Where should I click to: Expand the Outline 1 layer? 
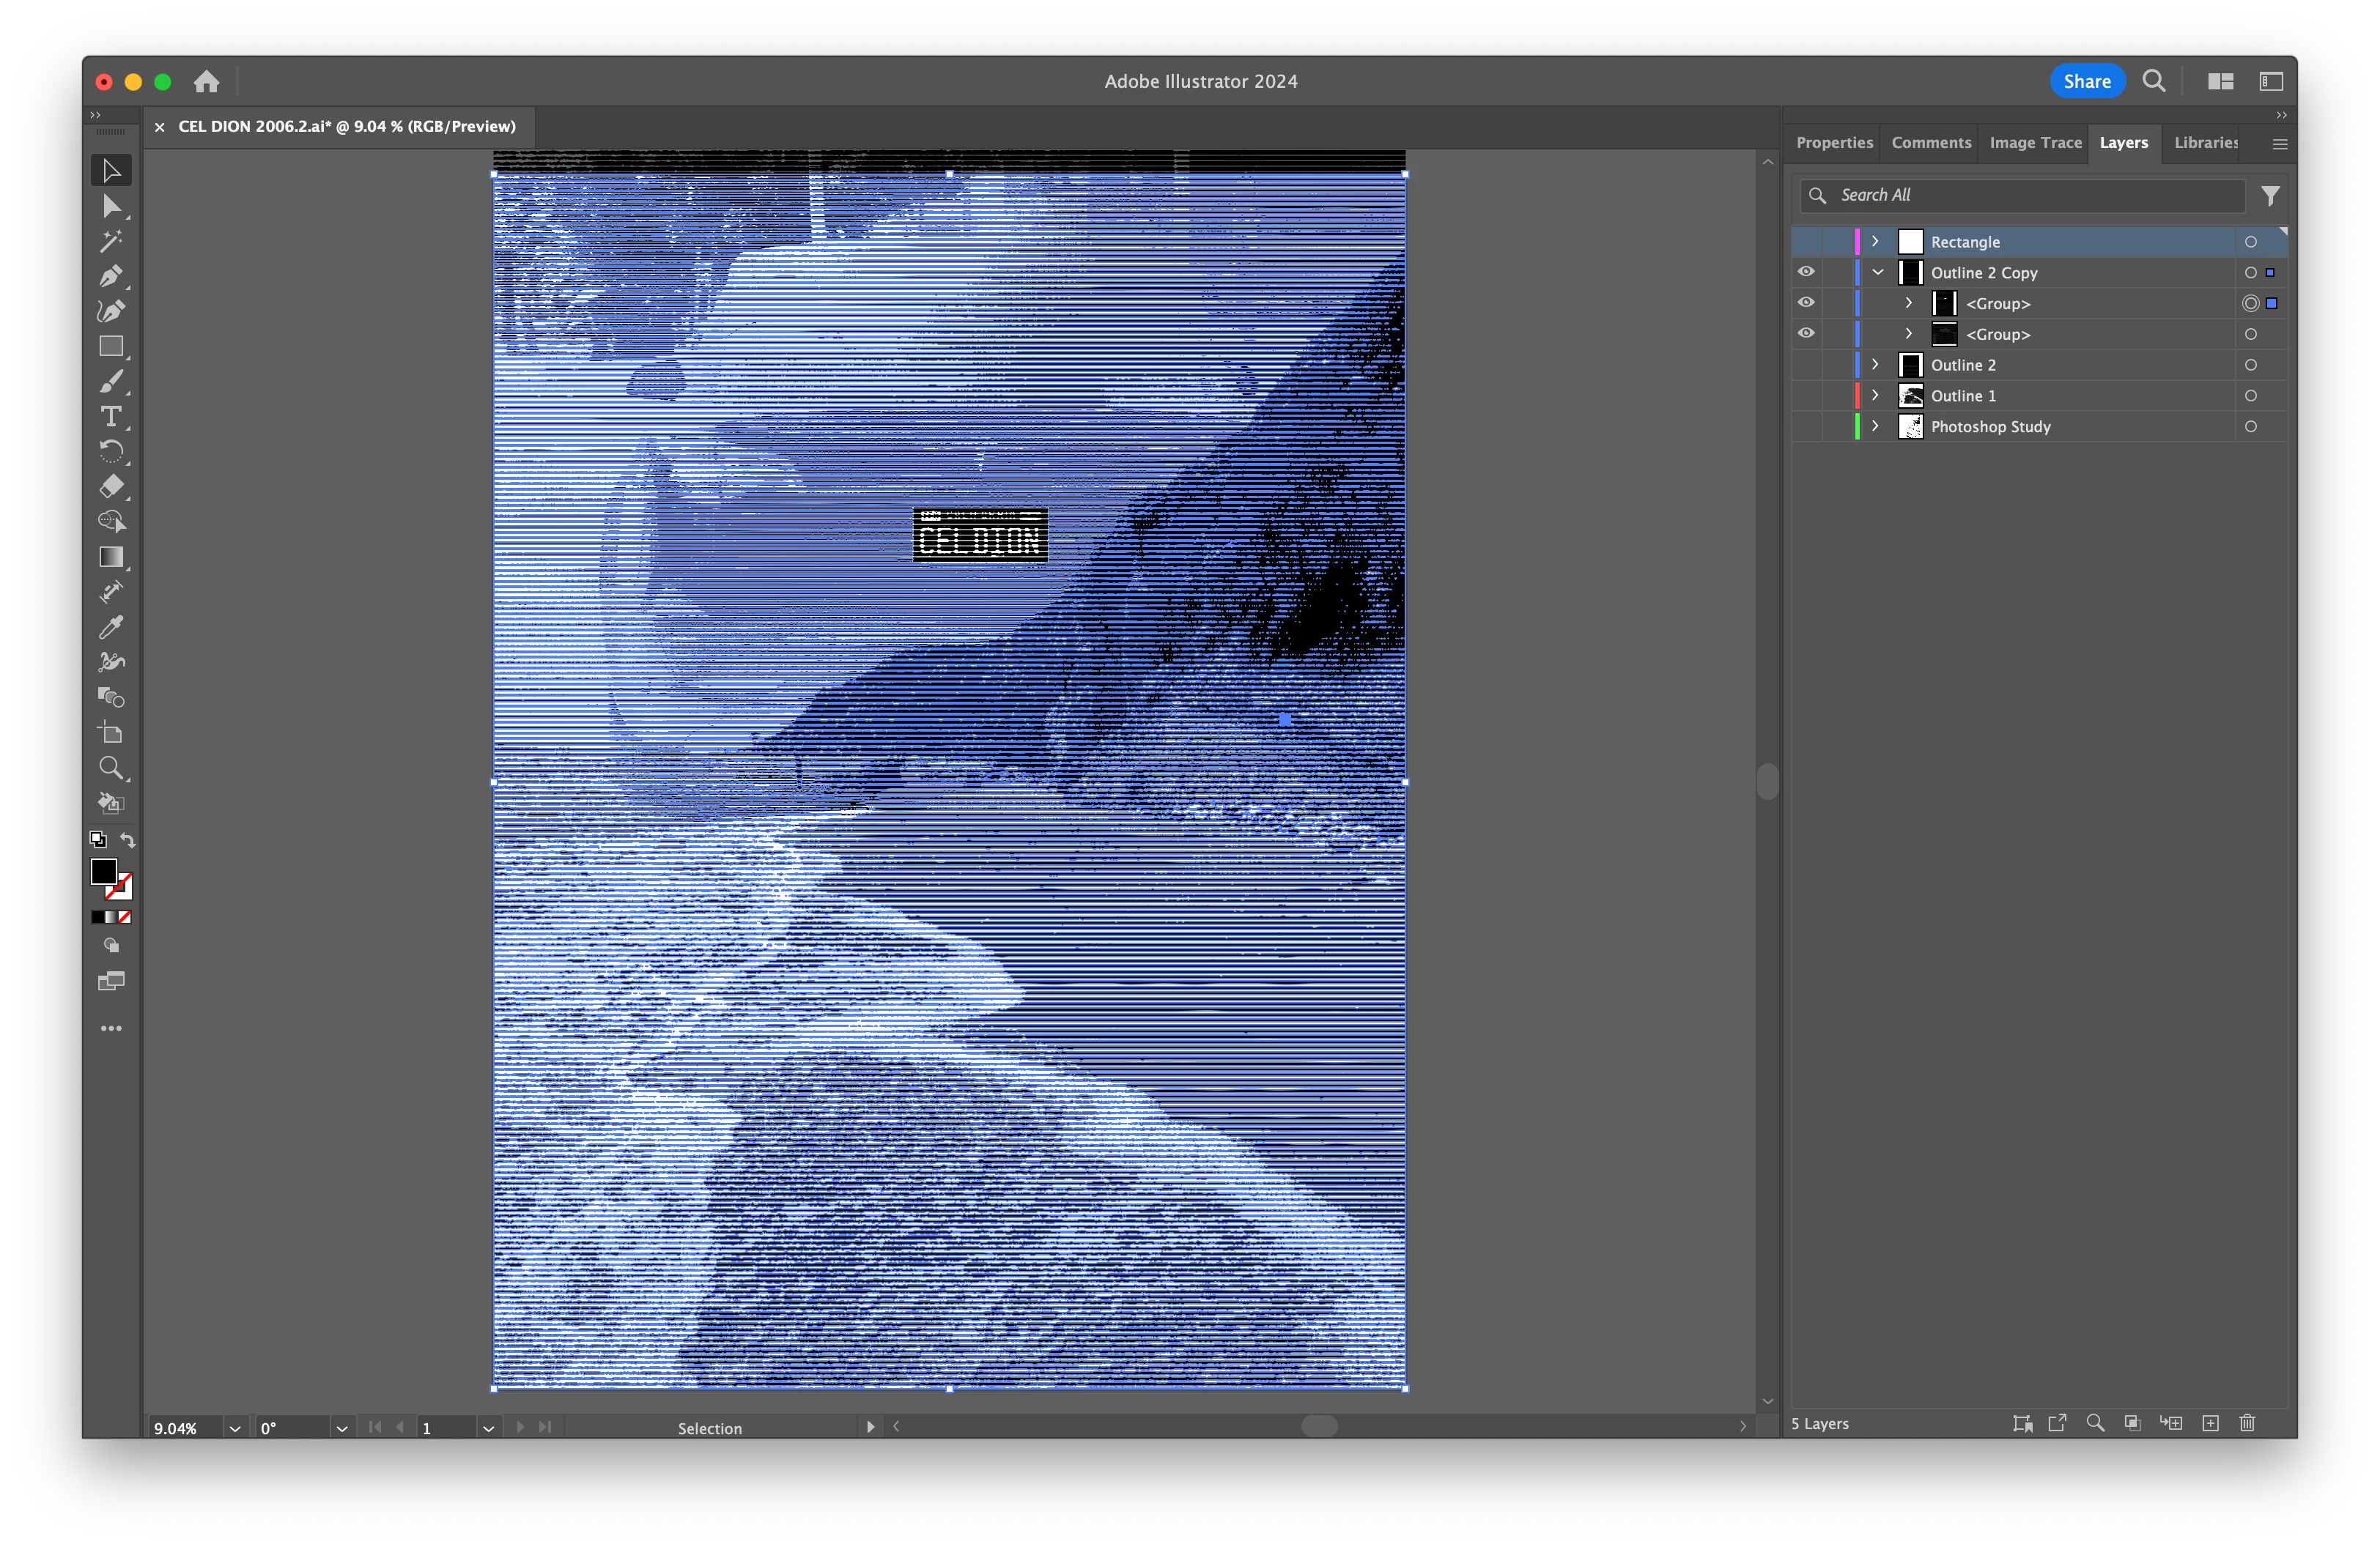pyautogui.click(x=1875, y=396)
